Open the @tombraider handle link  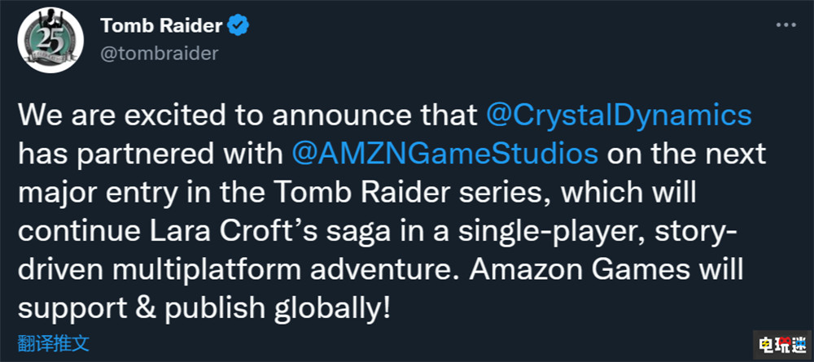(160, 54)
